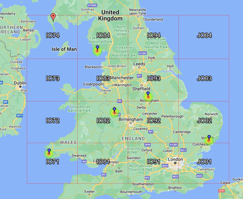Select the blue pin beside the M54 shield

(114, 110)
